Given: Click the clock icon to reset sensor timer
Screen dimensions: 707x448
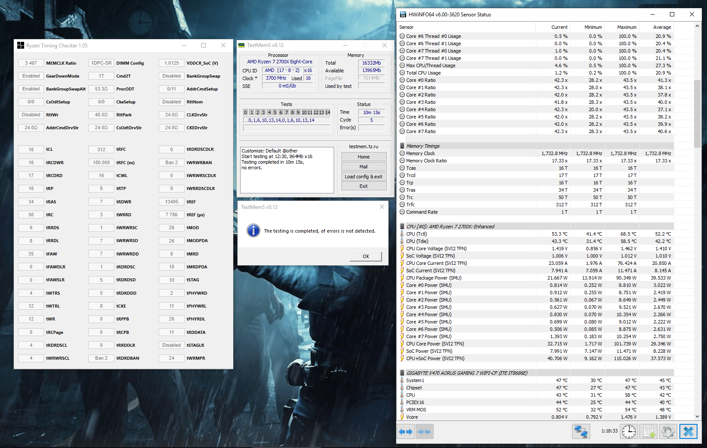Looking at the screenshot, I should pyautogui.click(x=629, y=431).
